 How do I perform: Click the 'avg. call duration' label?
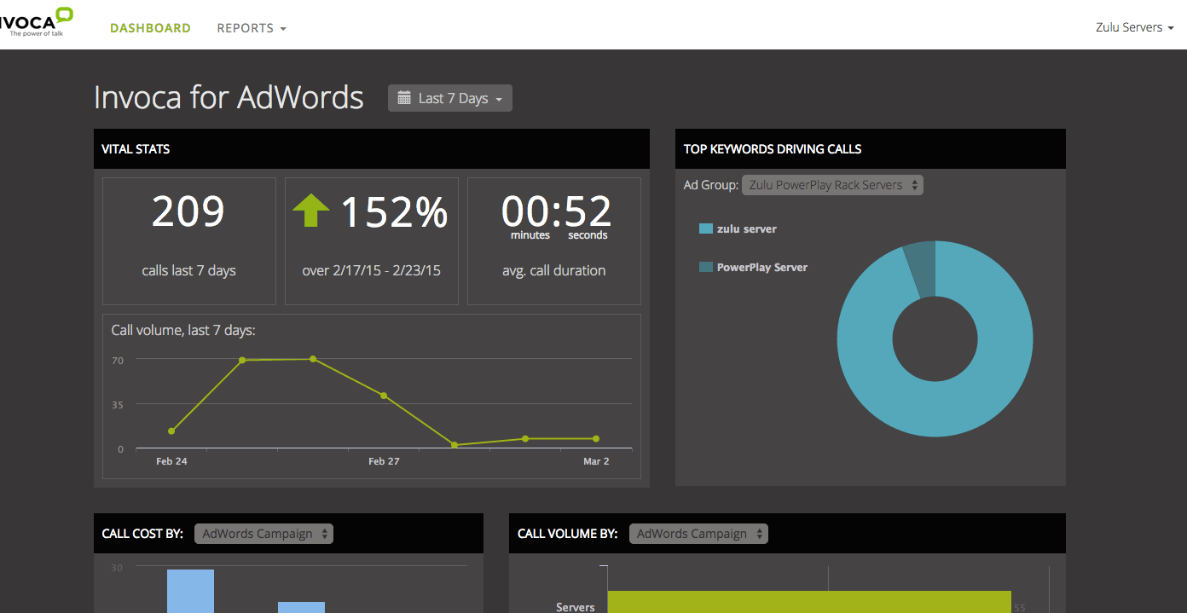pos(554,271)
